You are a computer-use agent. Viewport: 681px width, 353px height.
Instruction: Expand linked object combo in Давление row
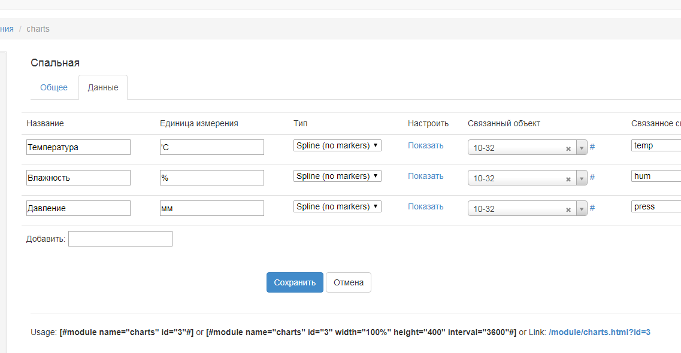click(x=581, y=209)
